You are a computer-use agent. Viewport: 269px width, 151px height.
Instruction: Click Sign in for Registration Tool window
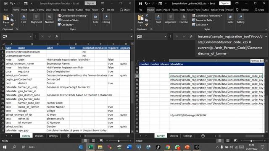click(x=90, y=3)
